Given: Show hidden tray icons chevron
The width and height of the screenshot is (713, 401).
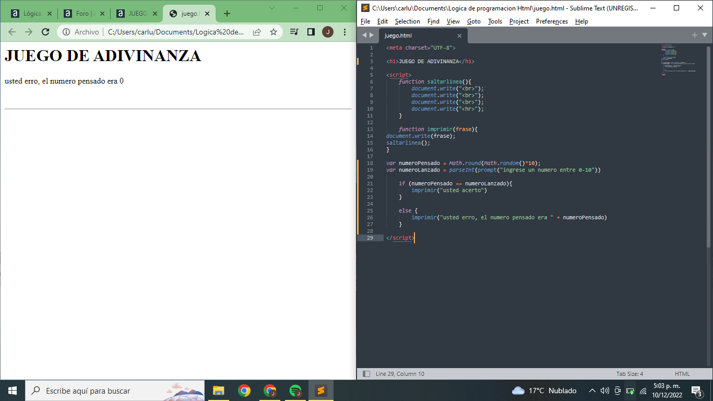Looking at the screenshot, I should coord(592,391).
